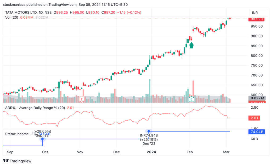272x166 pixels.
Task: Select the Vol (20) indicator legend
Action: coord(12,17)
